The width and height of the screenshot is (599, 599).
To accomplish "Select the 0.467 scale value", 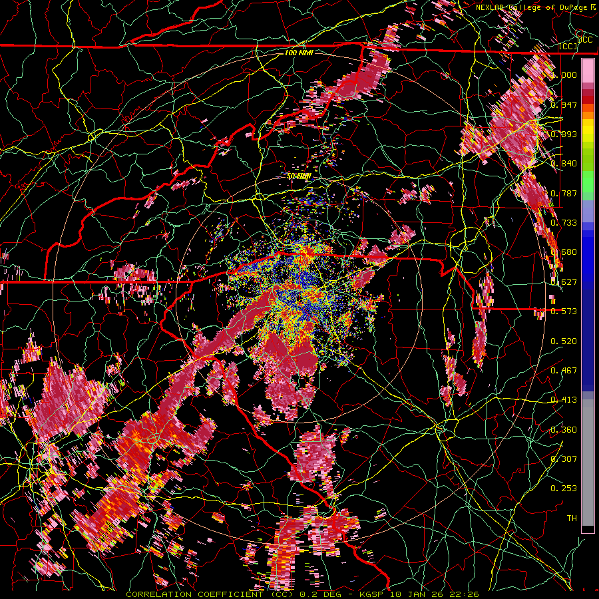I will click(564, 371).
